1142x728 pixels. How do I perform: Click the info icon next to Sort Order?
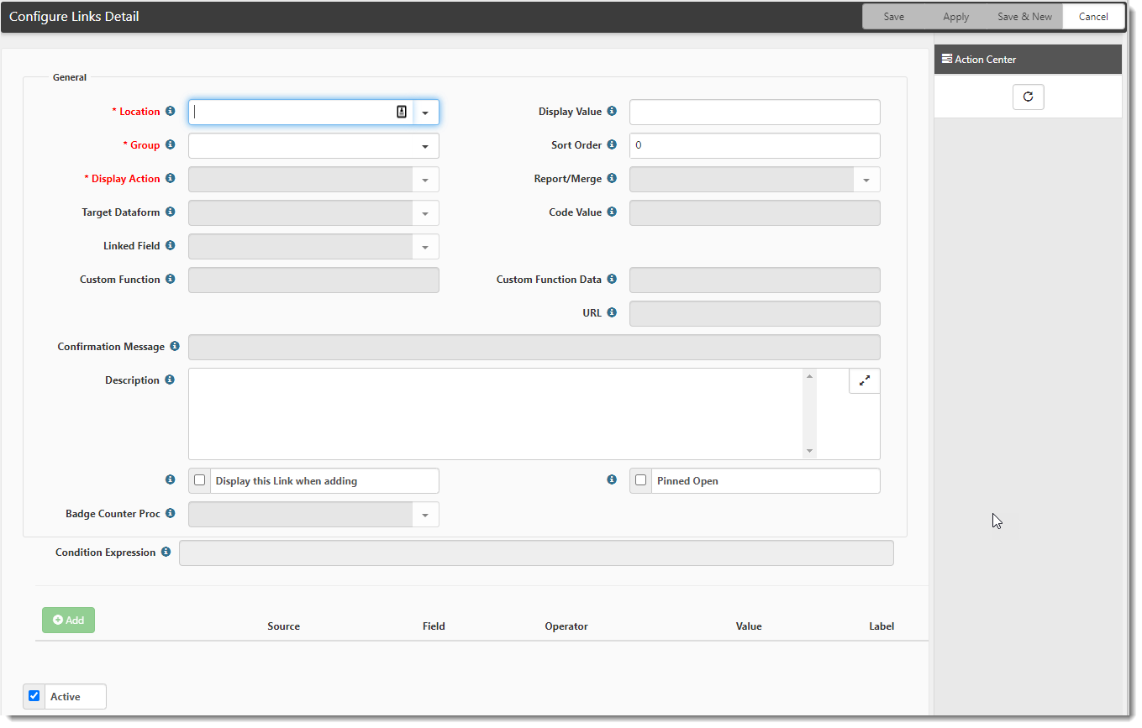click(x=612, y=144)
